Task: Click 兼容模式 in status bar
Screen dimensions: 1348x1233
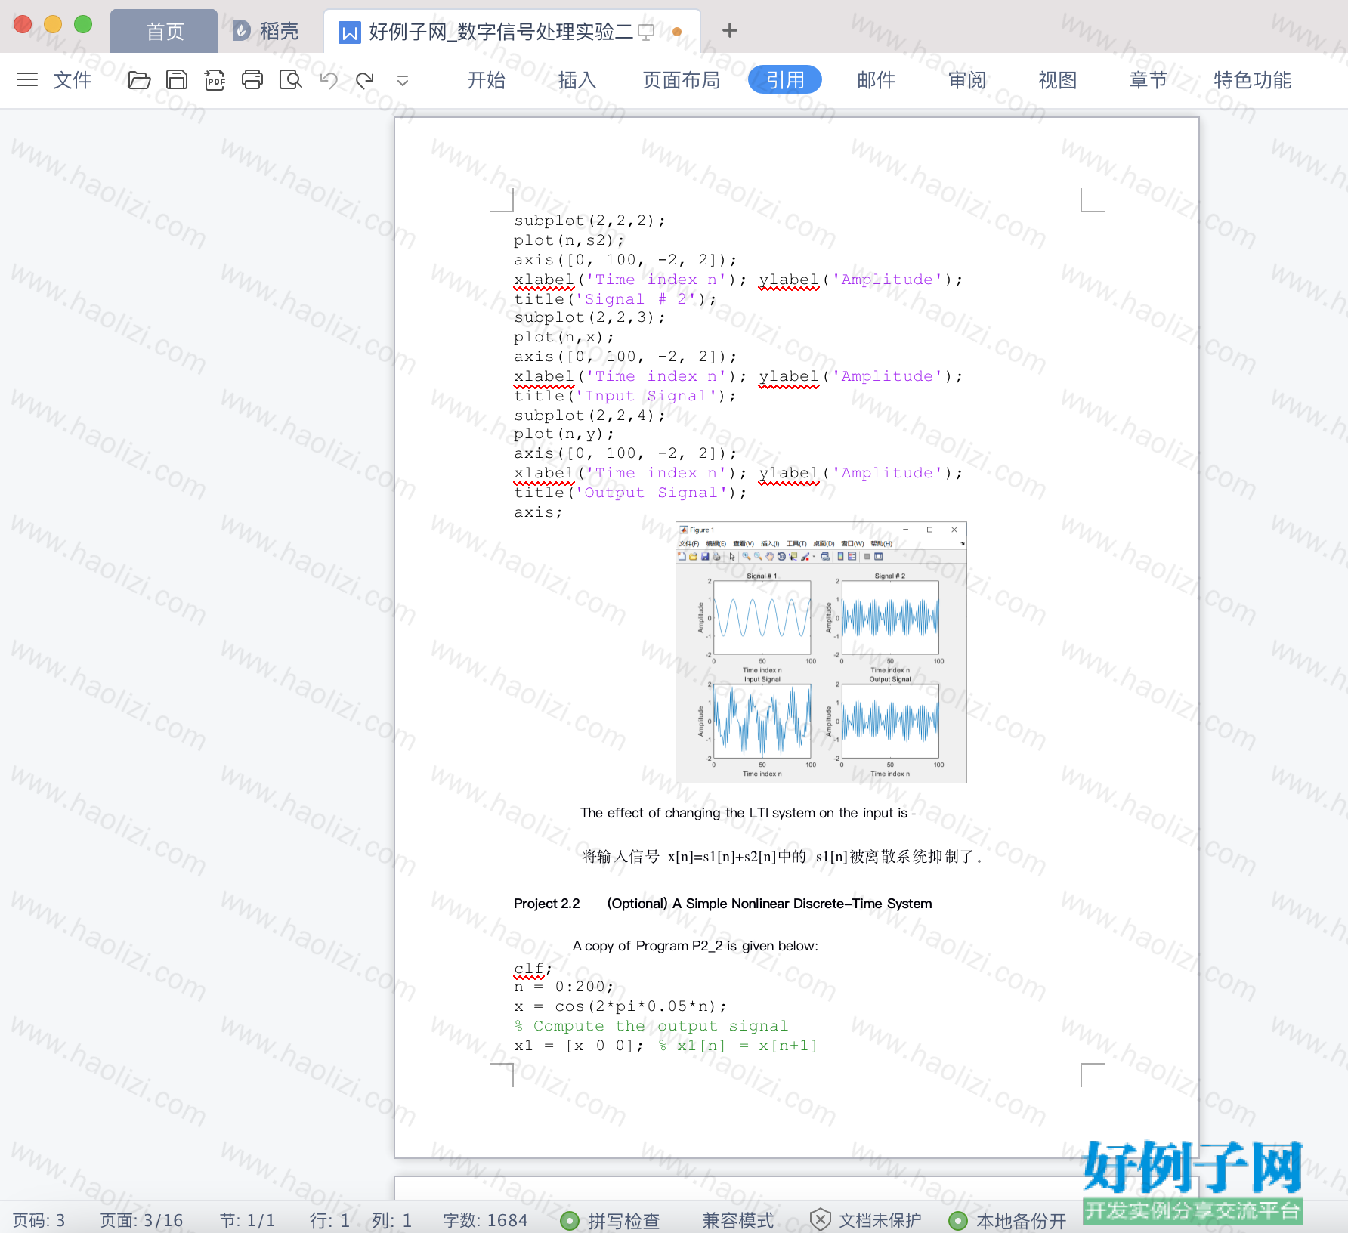Action: click(738, 1220)
